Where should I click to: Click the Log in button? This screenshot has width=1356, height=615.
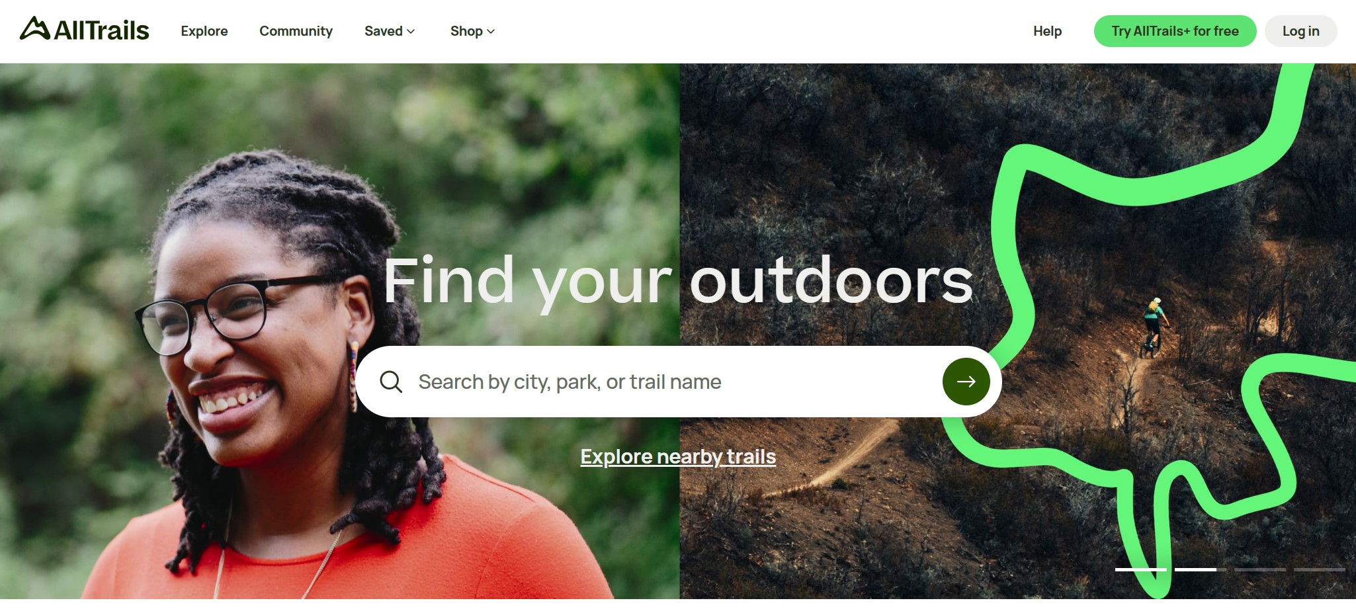(x=1300, y=31)
